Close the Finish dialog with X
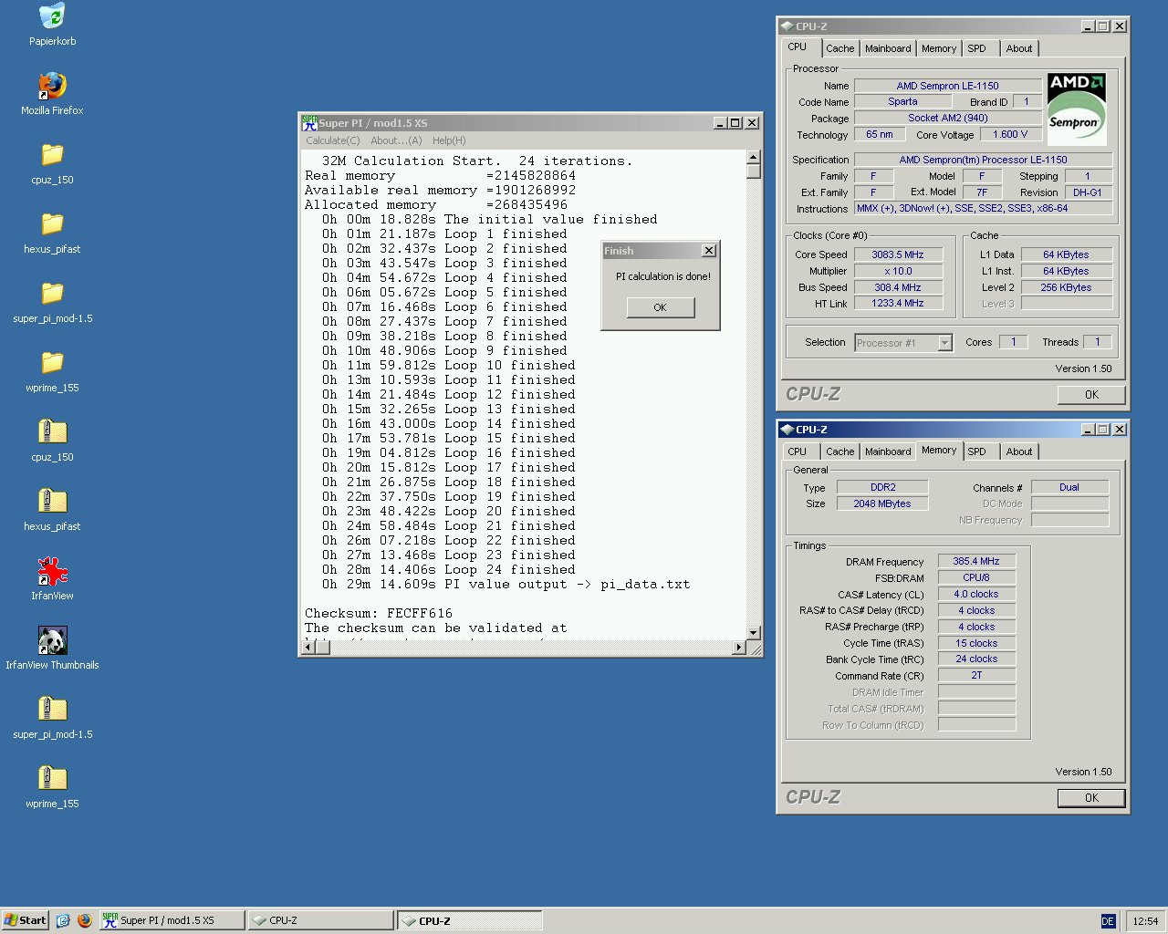The width and height of the screenshot is (1168, 934). 708,251
